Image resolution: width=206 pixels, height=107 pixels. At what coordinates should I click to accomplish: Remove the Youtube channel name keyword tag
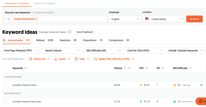(x=37, y=19)
